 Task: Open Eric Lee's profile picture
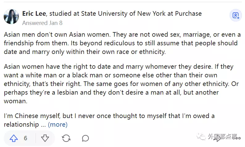click(11, 16)
